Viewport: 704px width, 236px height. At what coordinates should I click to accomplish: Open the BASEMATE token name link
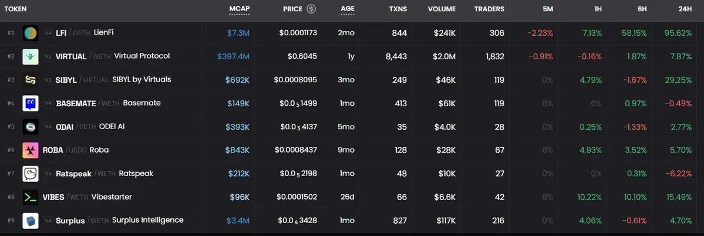tap(76, 104)
